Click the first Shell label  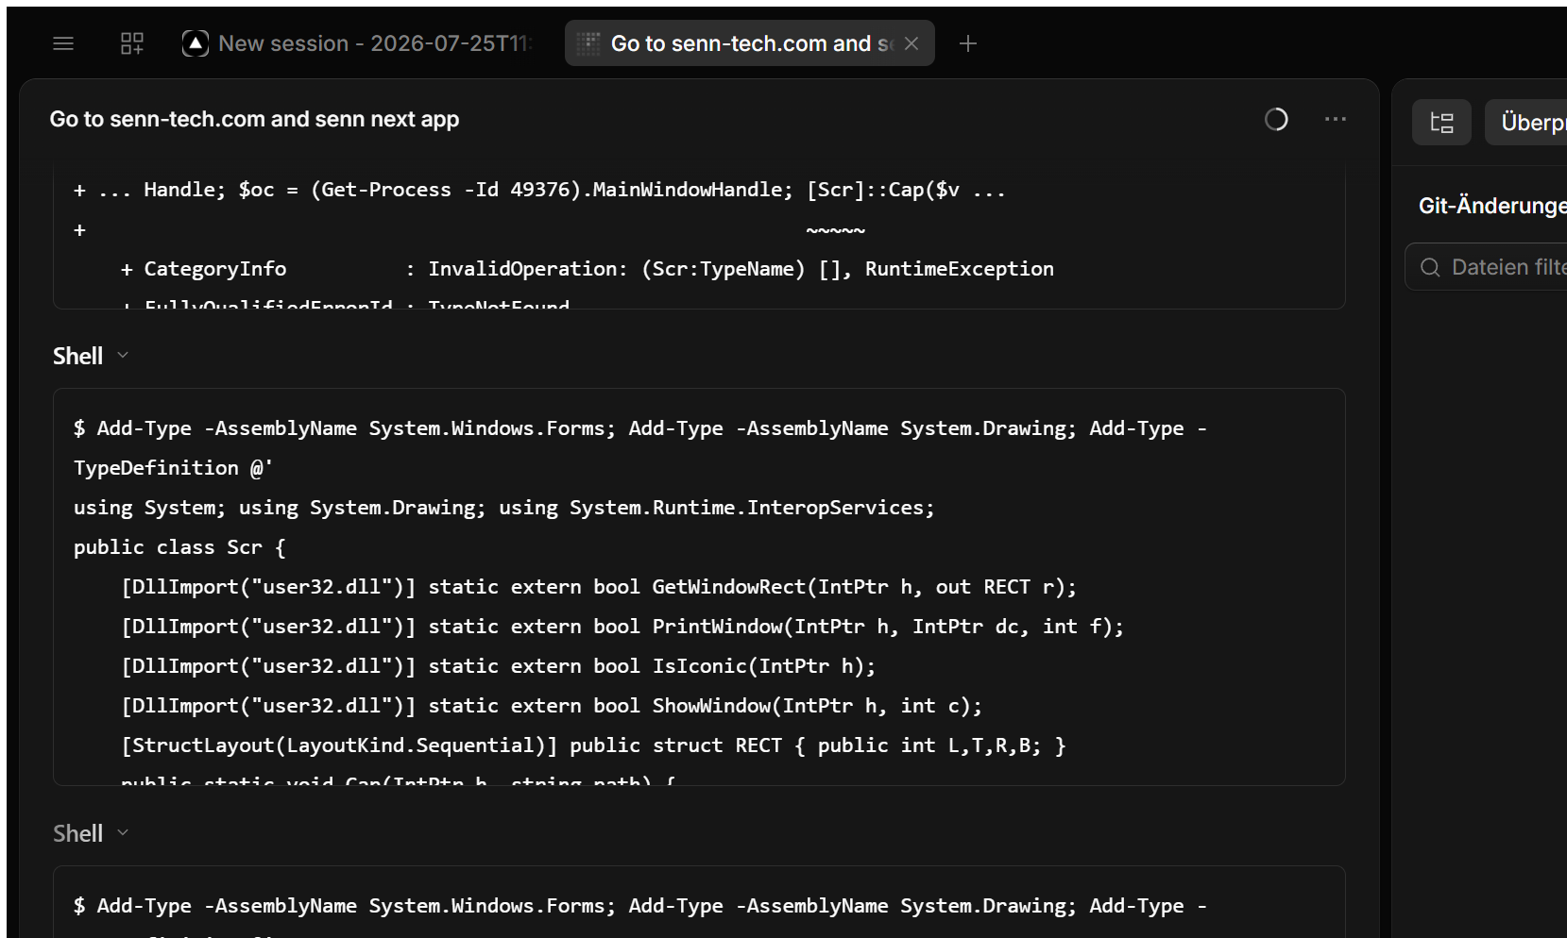[77, 356]
